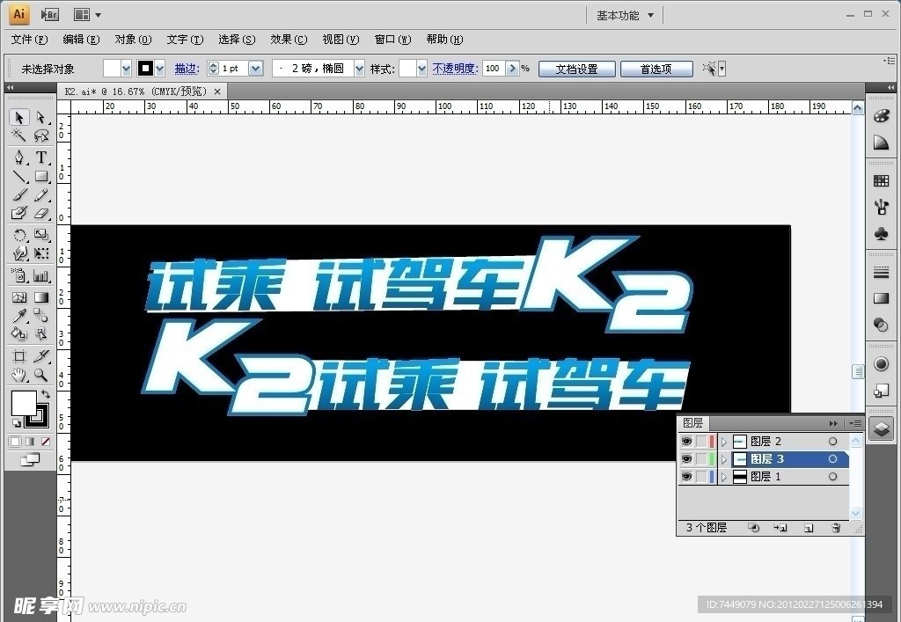Pick the Line Segment tool

click(19, 176)
